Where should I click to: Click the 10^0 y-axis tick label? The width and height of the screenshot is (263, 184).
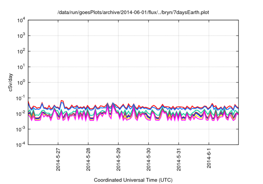point(21,83)
